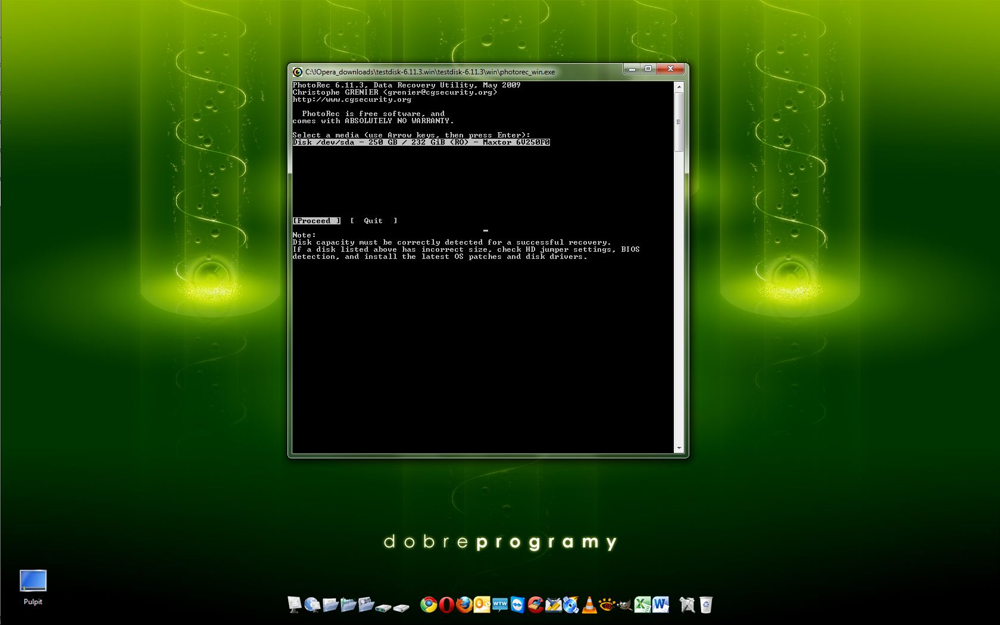Maximize the photorec_win.exe window
Viewport: 1000px width, 625px height.
click(x=648, y=69)
